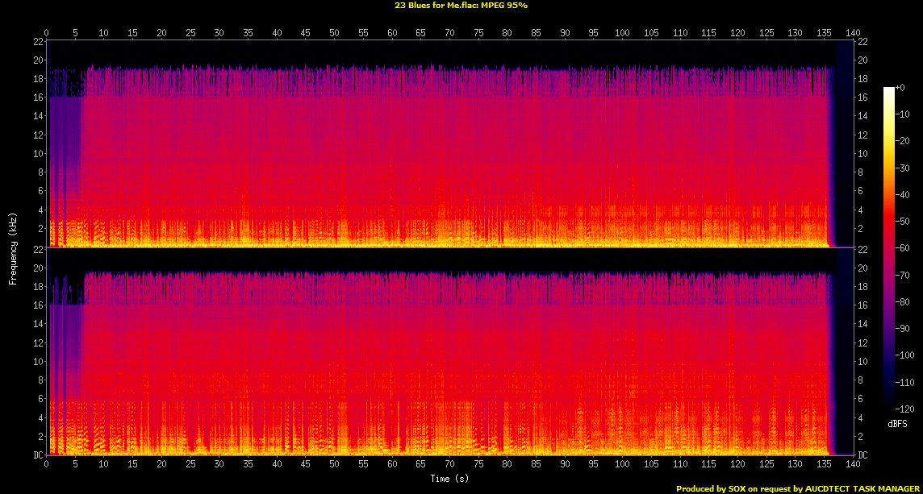Click the 35 second mark on the bottom time axis
The height and width of the screenshot is (494, 923).
point(248,465)
